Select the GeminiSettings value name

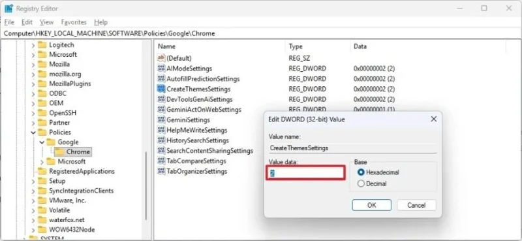click(x=188, y=120)
